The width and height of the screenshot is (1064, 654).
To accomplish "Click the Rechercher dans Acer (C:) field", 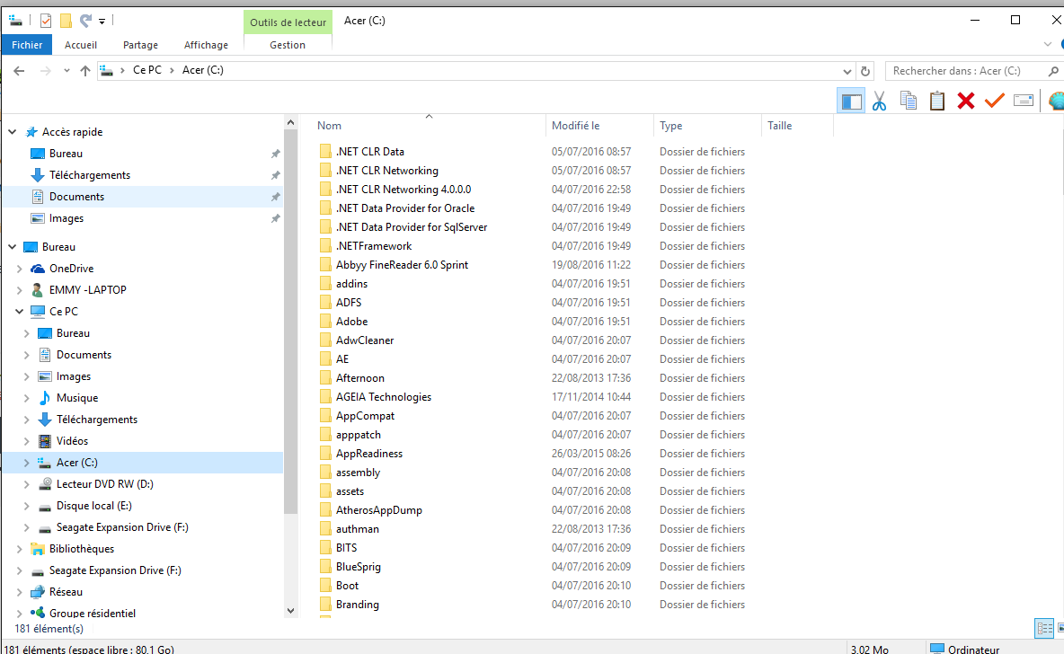I will pyautogui.click(x=967, y=71).
